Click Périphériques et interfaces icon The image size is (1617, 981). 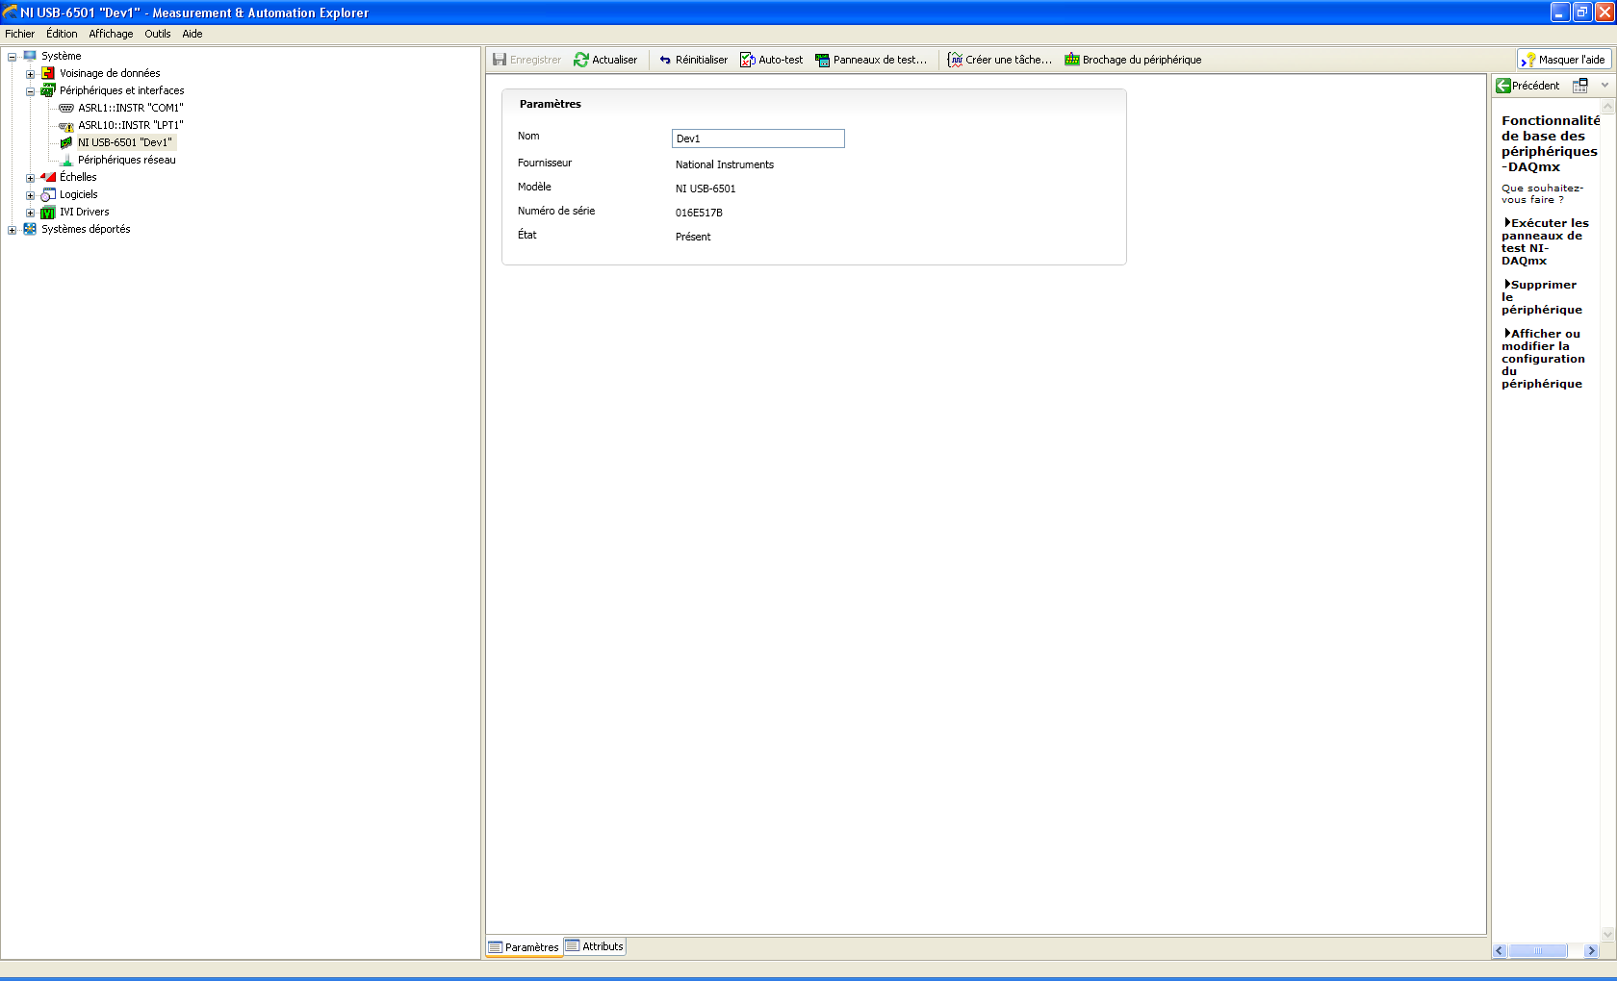[x=48, y=90]
